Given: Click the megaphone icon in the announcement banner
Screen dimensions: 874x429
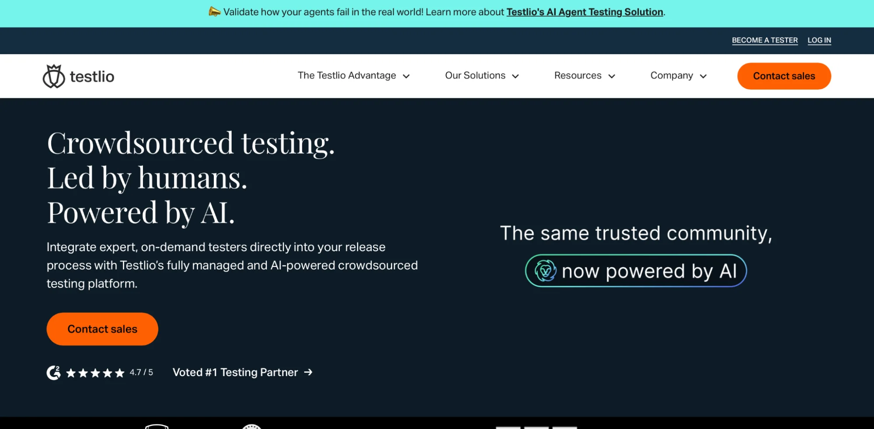Looking at the screenshot, I should (214, 12).
